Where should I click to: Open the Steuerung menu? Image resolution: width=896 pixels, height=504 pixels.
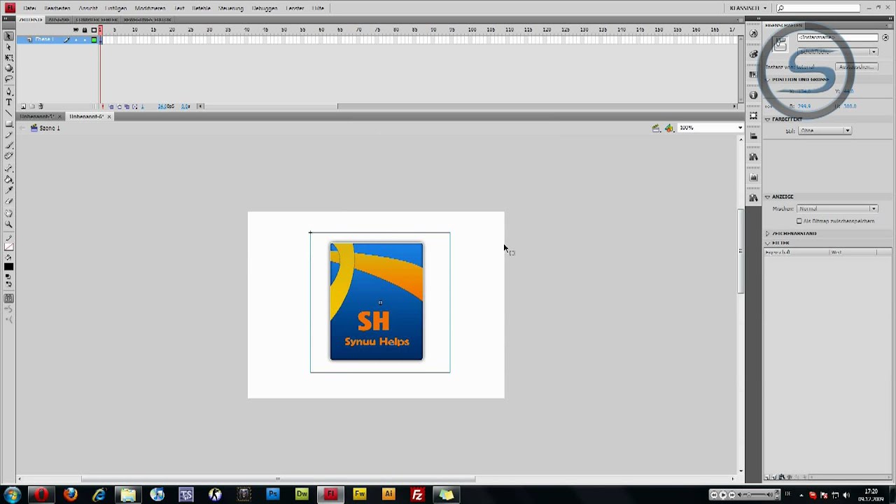(x=230, y=8)
